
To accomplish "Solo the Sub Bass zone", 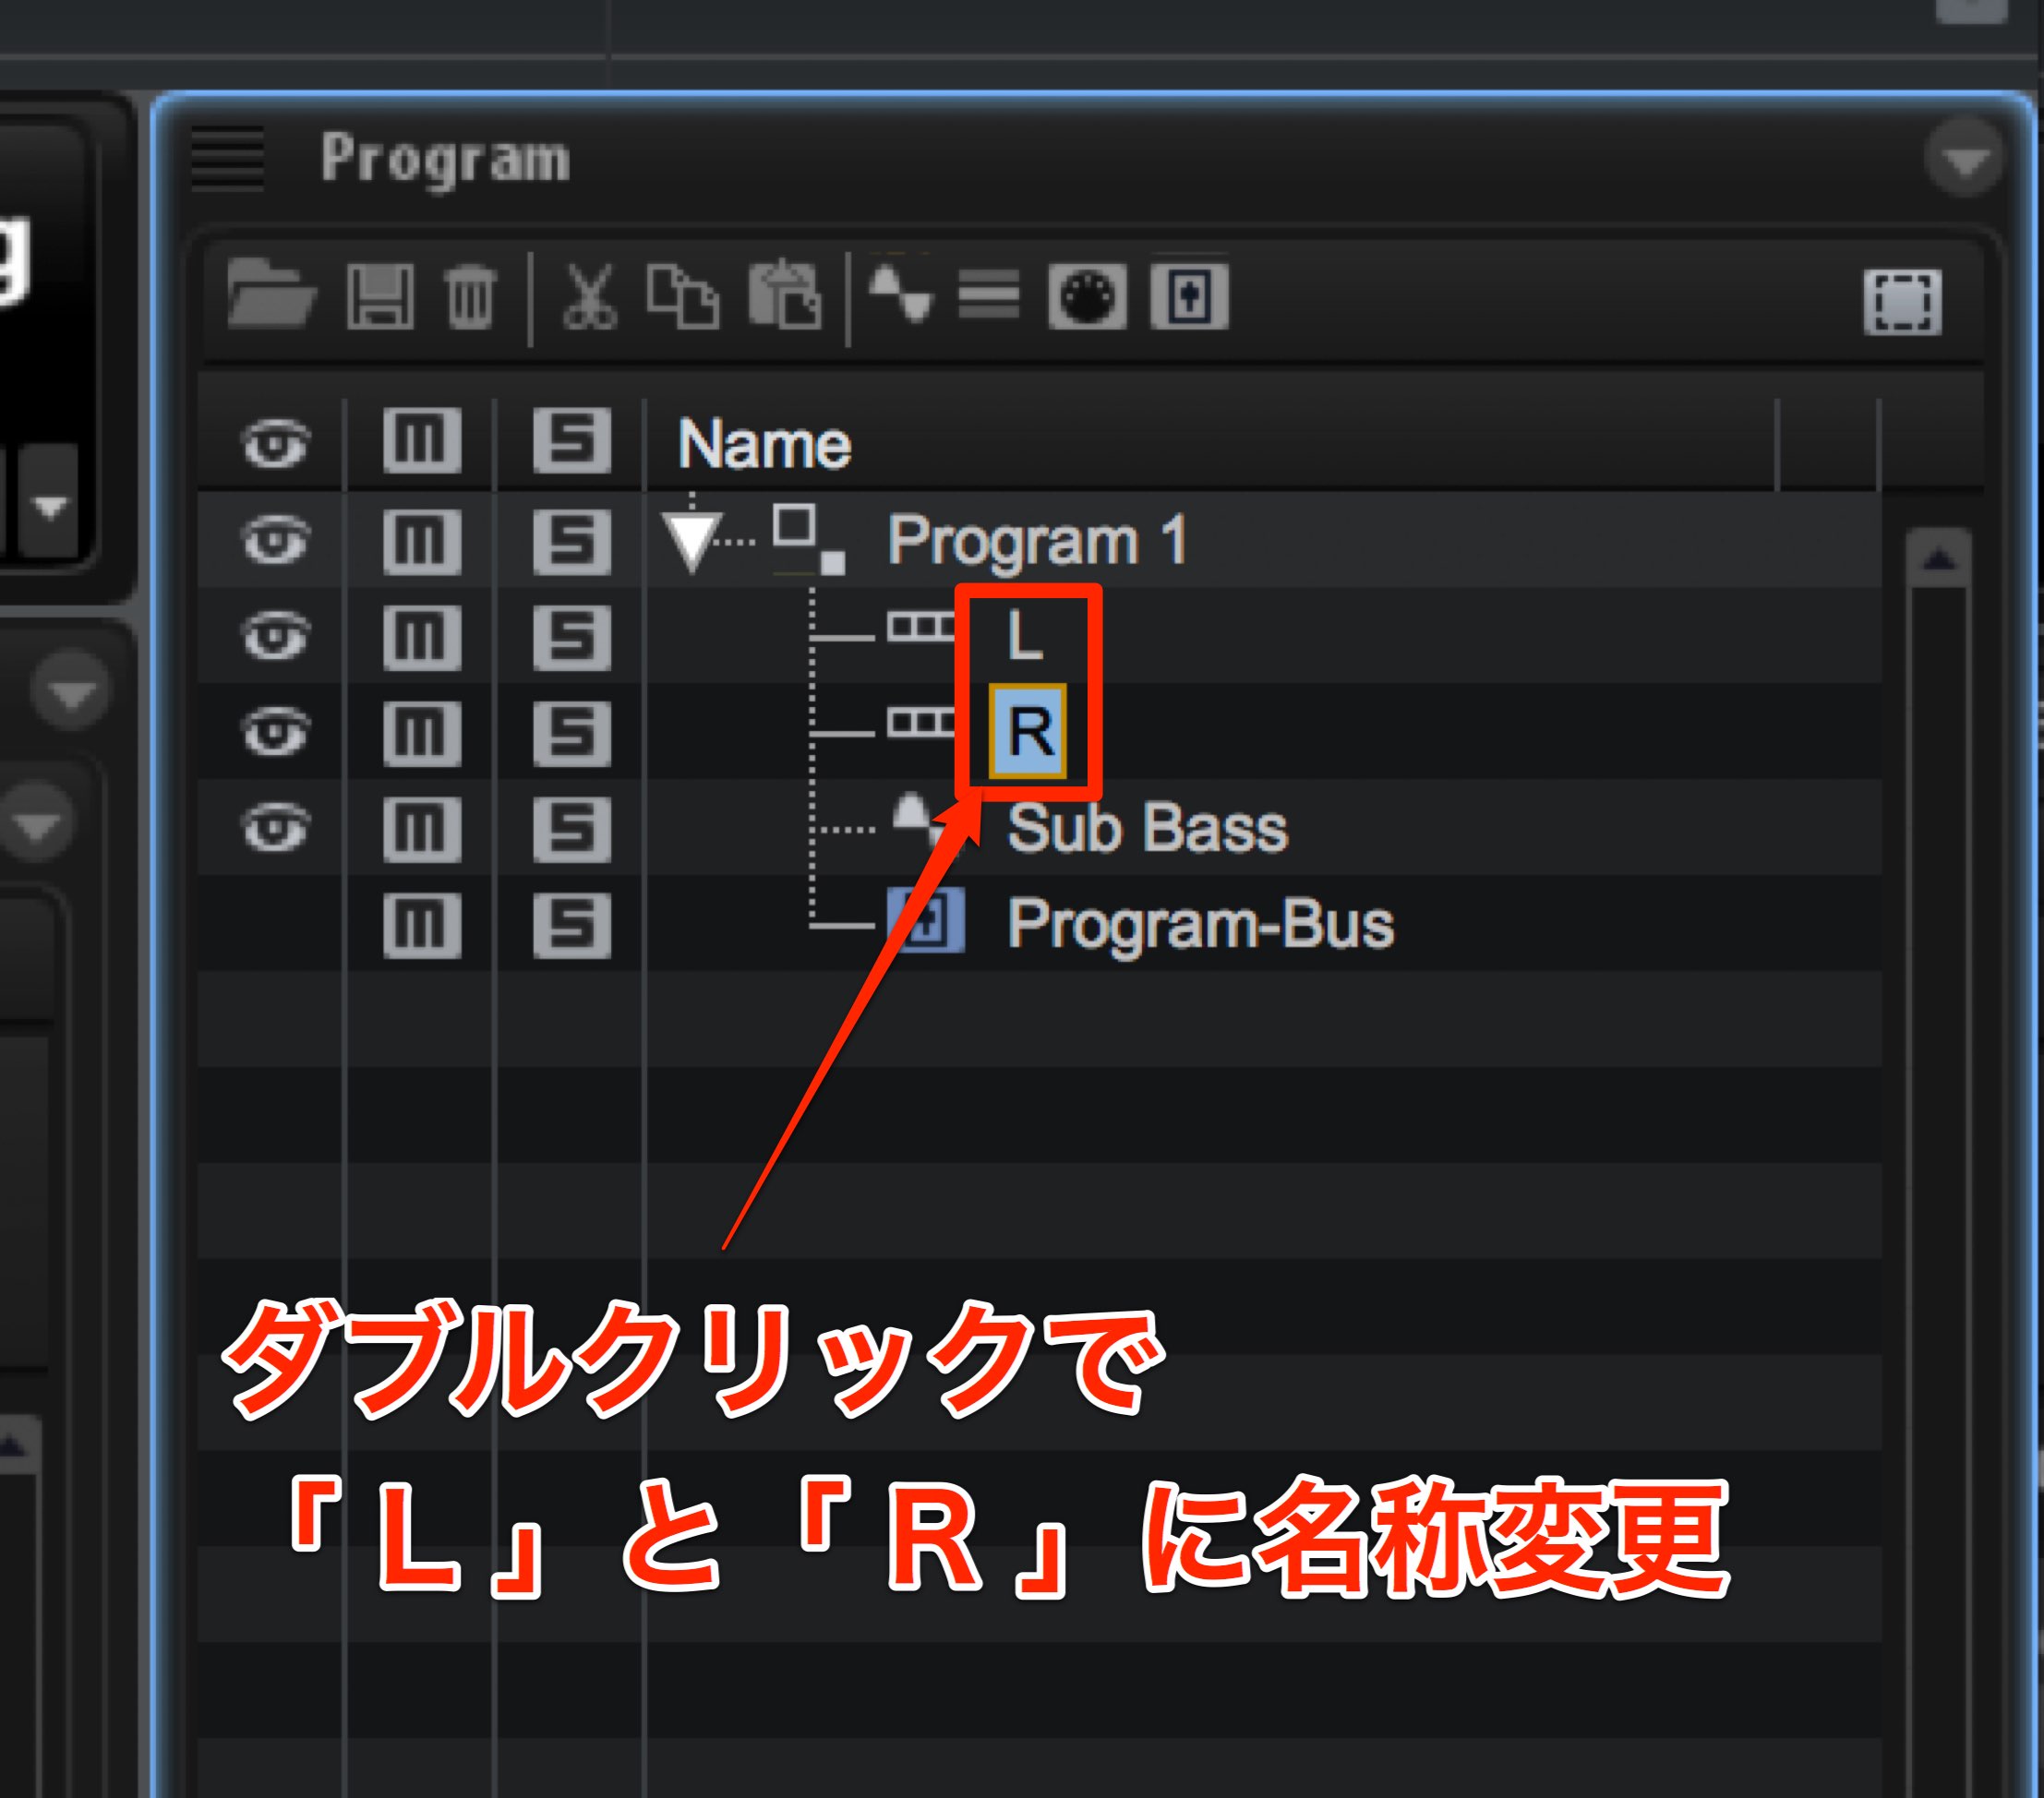I will tap(571, 829).
